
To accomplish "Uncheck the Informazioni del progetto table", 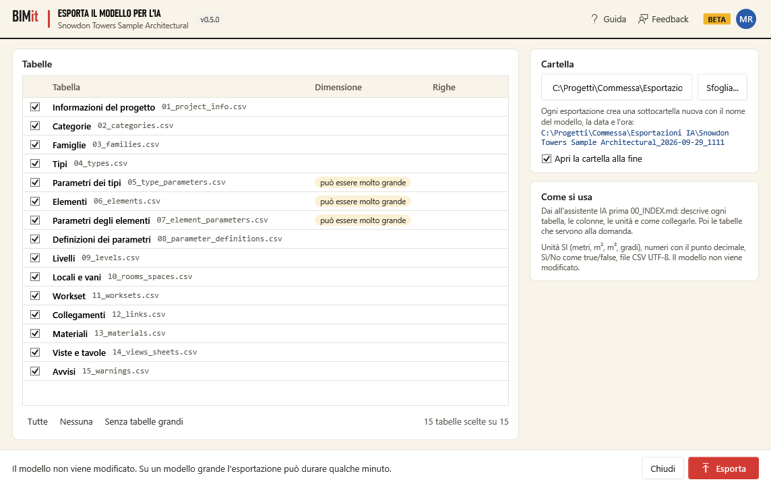I will tap(35, 107).
